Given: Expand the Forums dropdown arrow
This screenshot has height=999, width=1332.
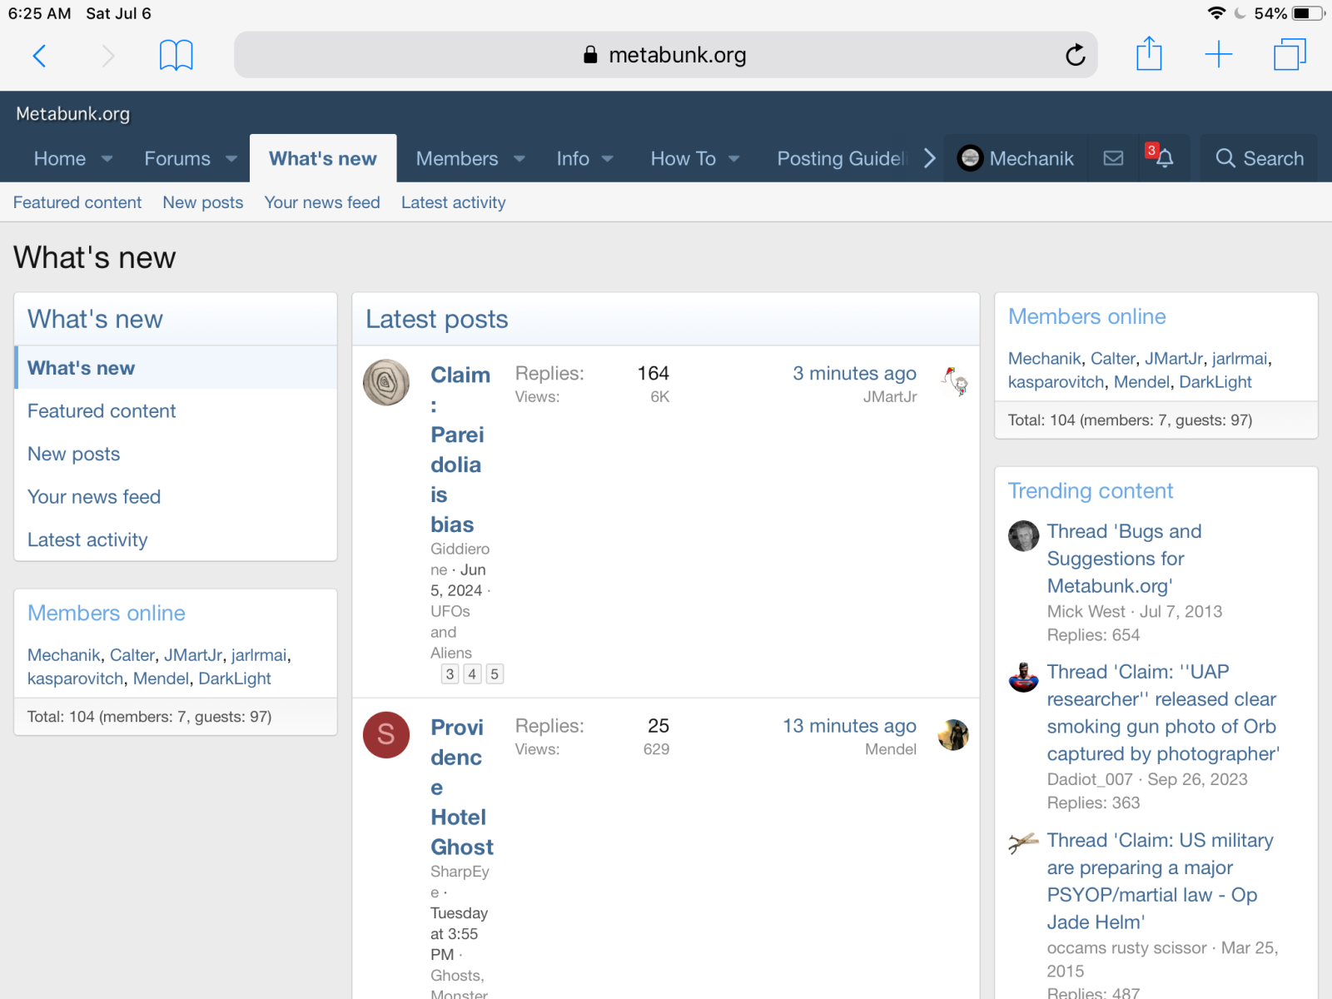Looking at the screenshot, I should pos(231,159).
